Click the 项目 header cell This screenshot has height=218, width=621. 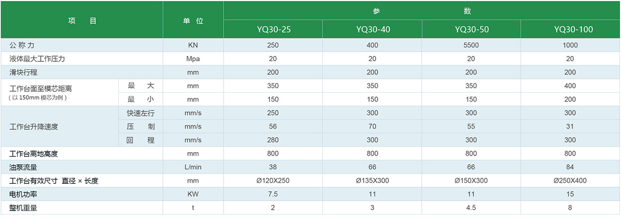[82, 21]
